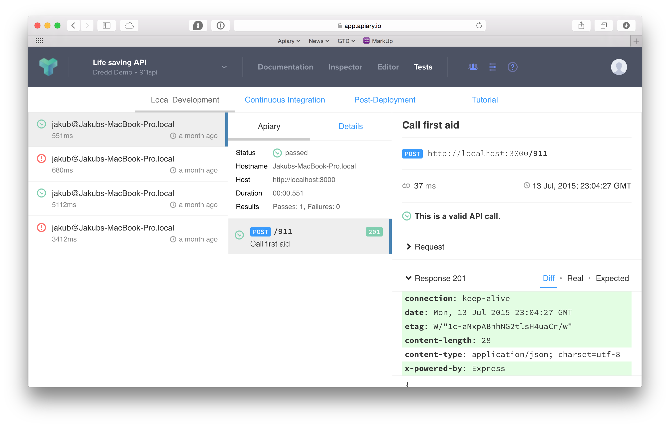Viewport: 670px width, 427px height.
Task: Open the Inspector tab in navigation
Action: pos(345,67)
